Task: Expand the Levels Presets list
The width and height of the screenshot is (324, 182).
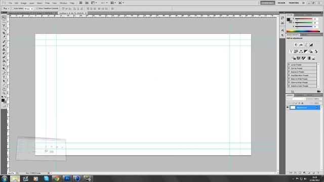Action: 289,65
